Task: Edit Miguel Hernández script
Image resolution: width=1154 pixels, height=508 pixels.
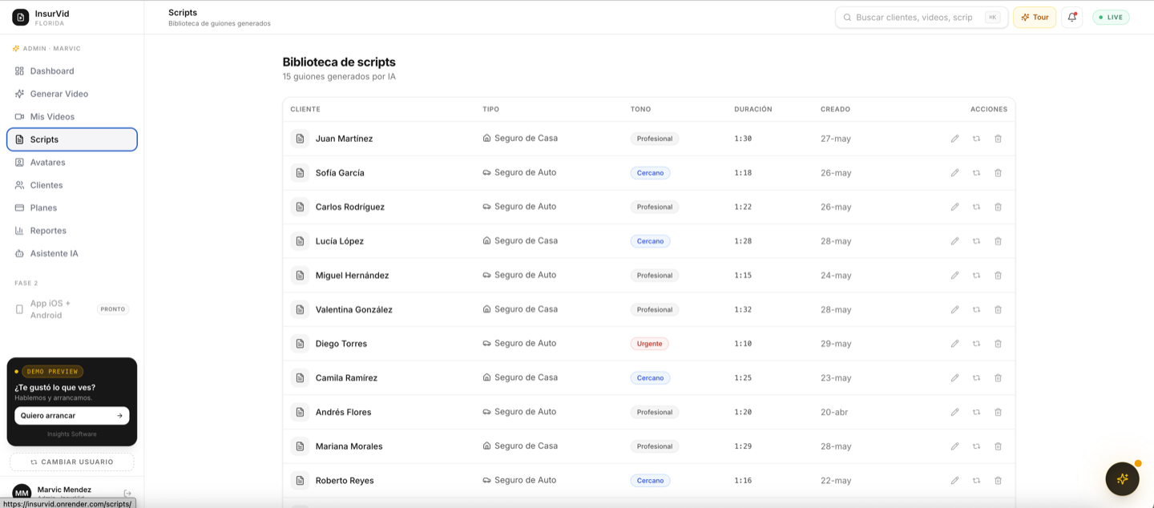Action: pos(954,276)
